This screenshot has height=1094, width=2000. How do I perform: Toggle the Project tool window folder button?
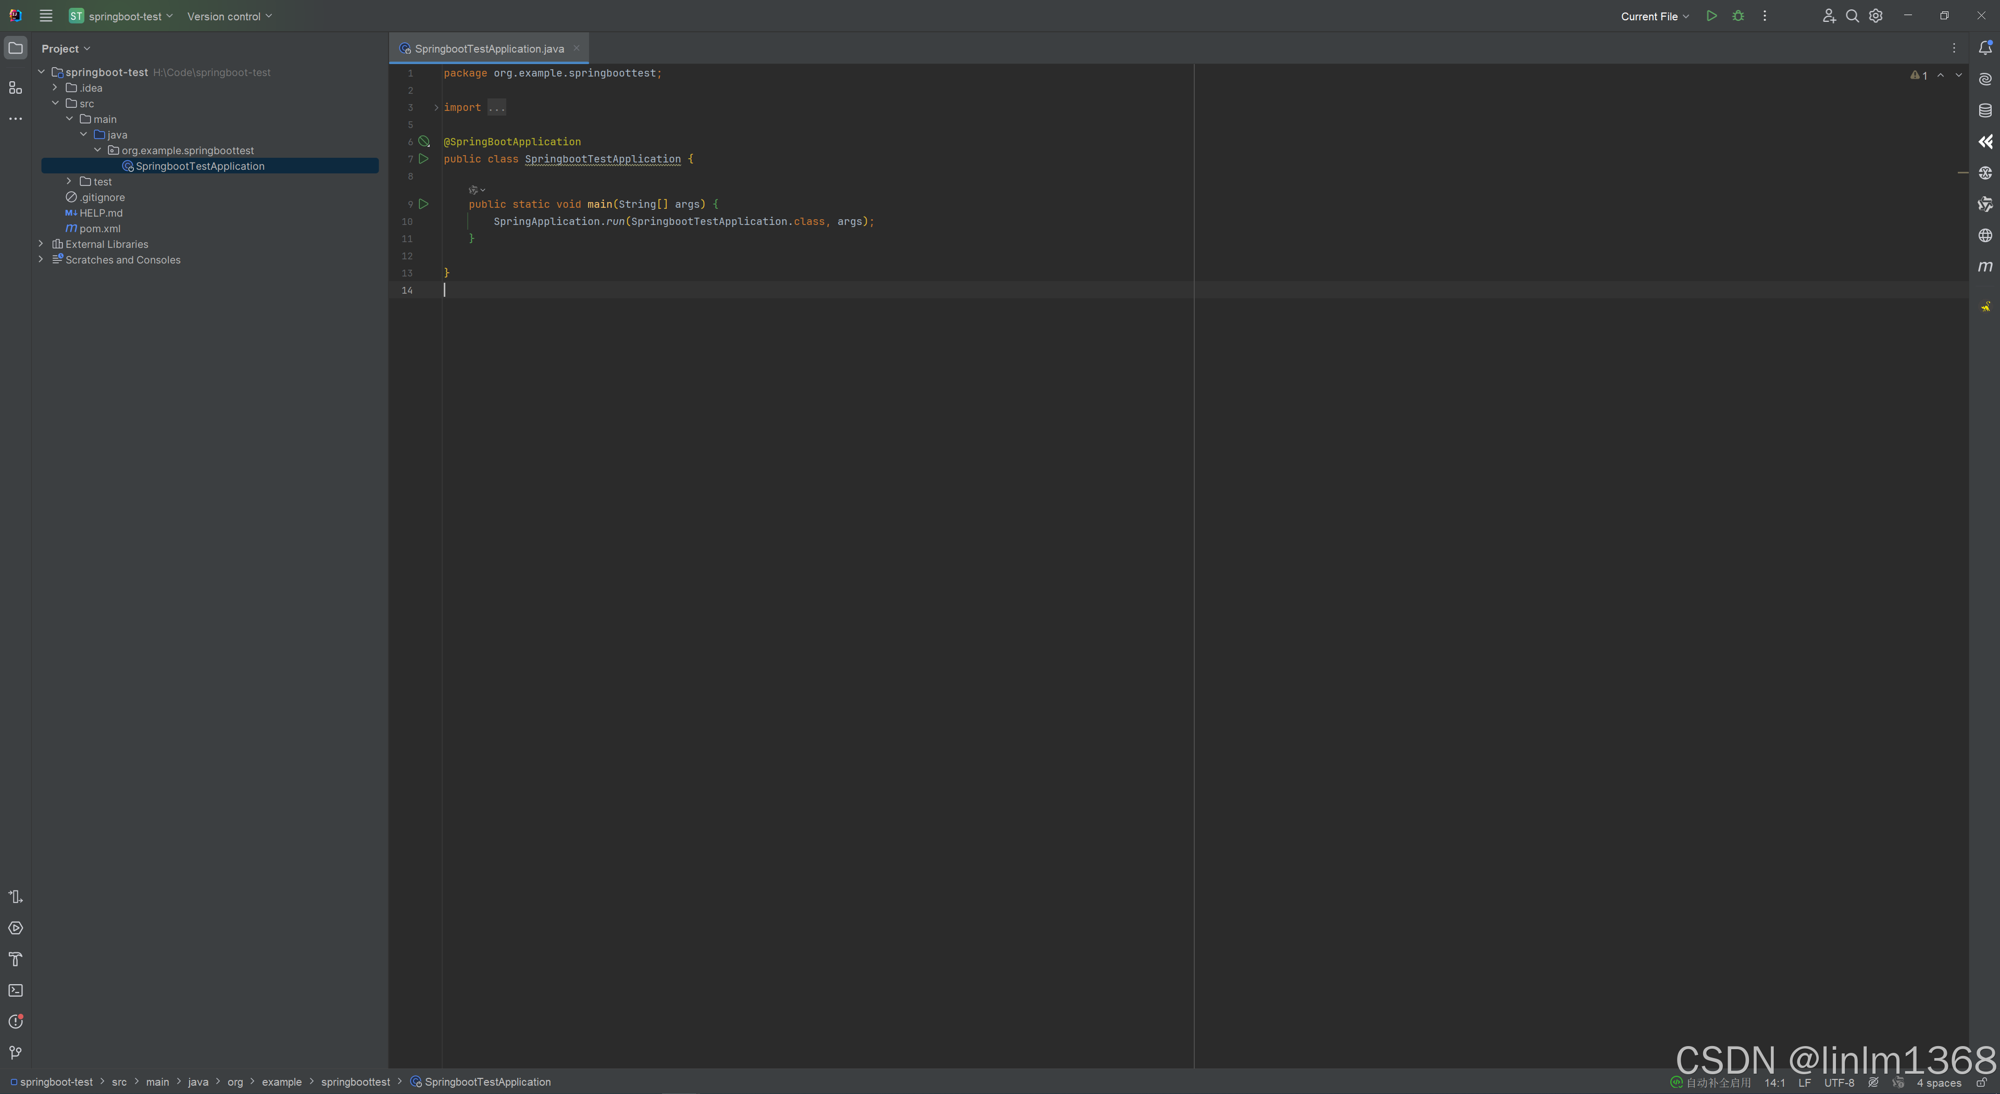(x=16, y=48)
